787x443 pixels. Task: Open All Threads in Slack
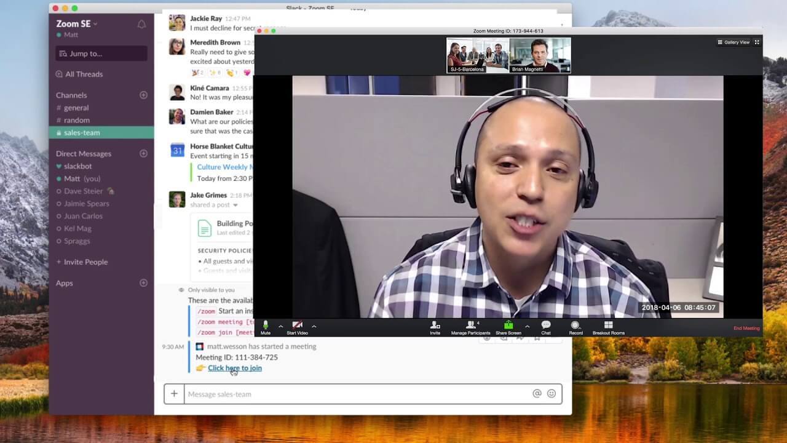coord(79,74)
